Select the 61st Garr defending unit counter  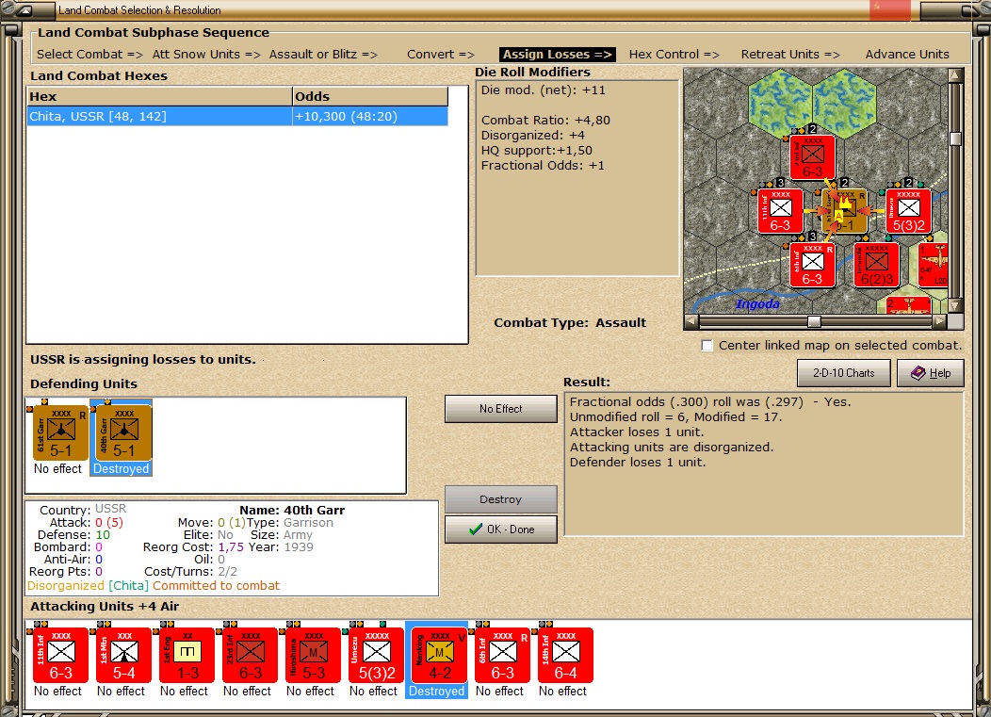click(60, 432)
